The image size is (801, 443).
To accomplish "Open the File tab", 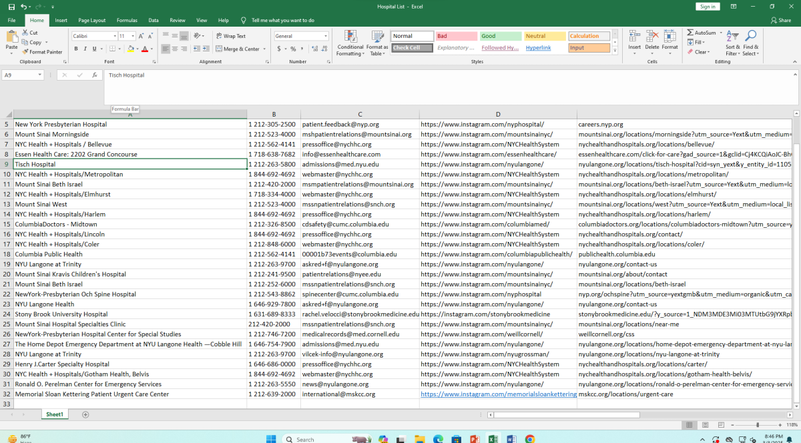I will click(x=11, y=21).
